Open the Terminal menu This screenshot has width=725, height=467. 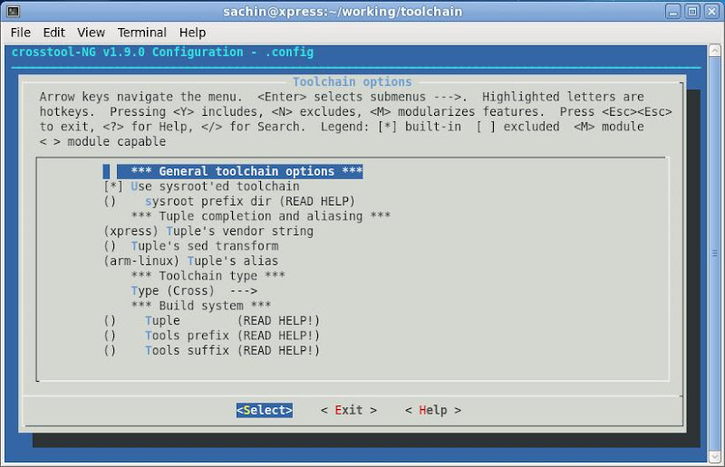(x=141, y=33)
